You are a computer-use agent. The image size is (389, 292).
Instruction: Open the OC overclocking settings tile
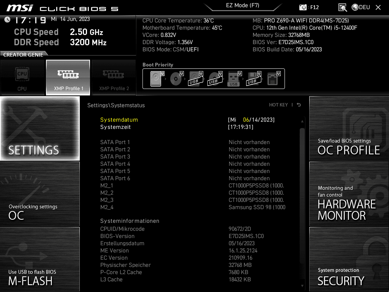[40, 194]
